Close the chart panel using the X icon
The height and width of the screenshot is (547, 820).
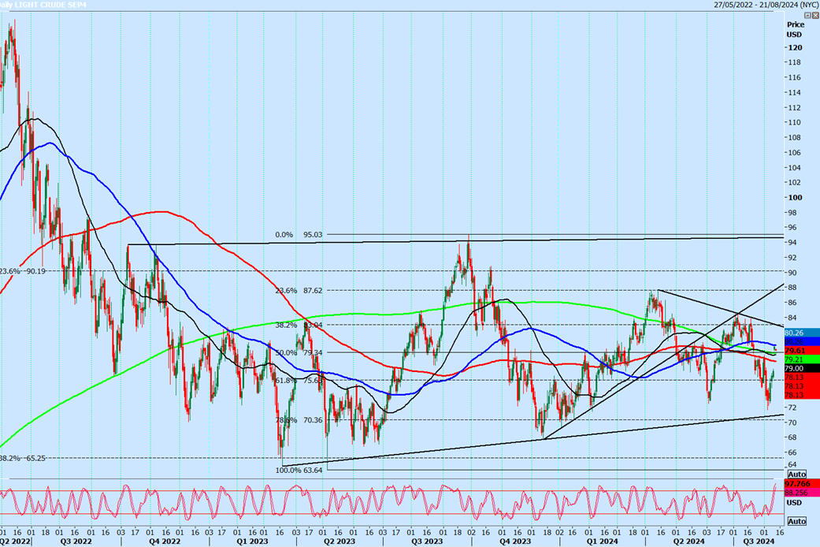click(x=815, y=15)
